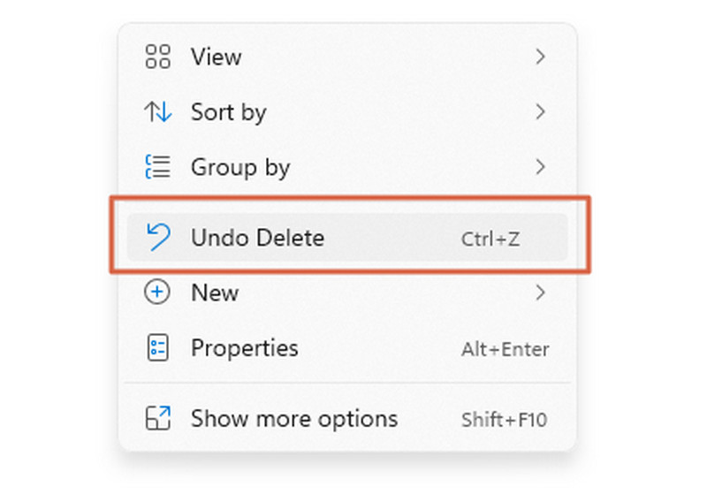This screenshot has height=502, width=707.
Task: Choose the Show more options entry
Action: tap(347, 419)
